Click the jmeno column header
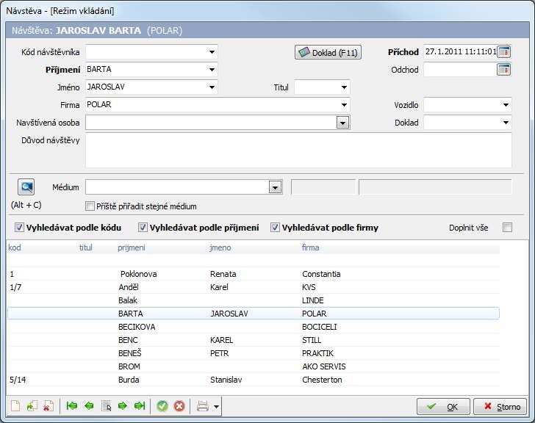 (x=220, y=247)
